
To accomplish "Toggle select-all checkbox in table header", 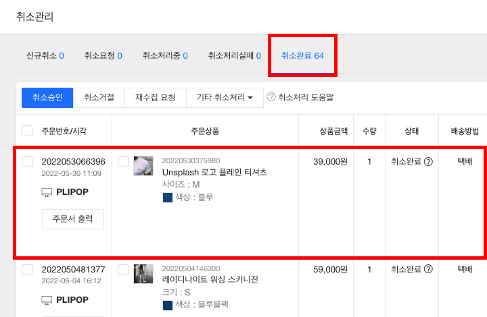I will point(27,131).
